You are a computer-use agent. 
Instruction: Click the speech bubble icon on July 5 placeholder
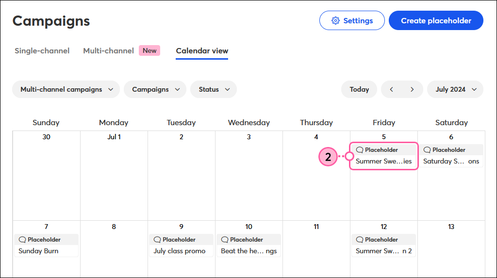click(360, 149)
